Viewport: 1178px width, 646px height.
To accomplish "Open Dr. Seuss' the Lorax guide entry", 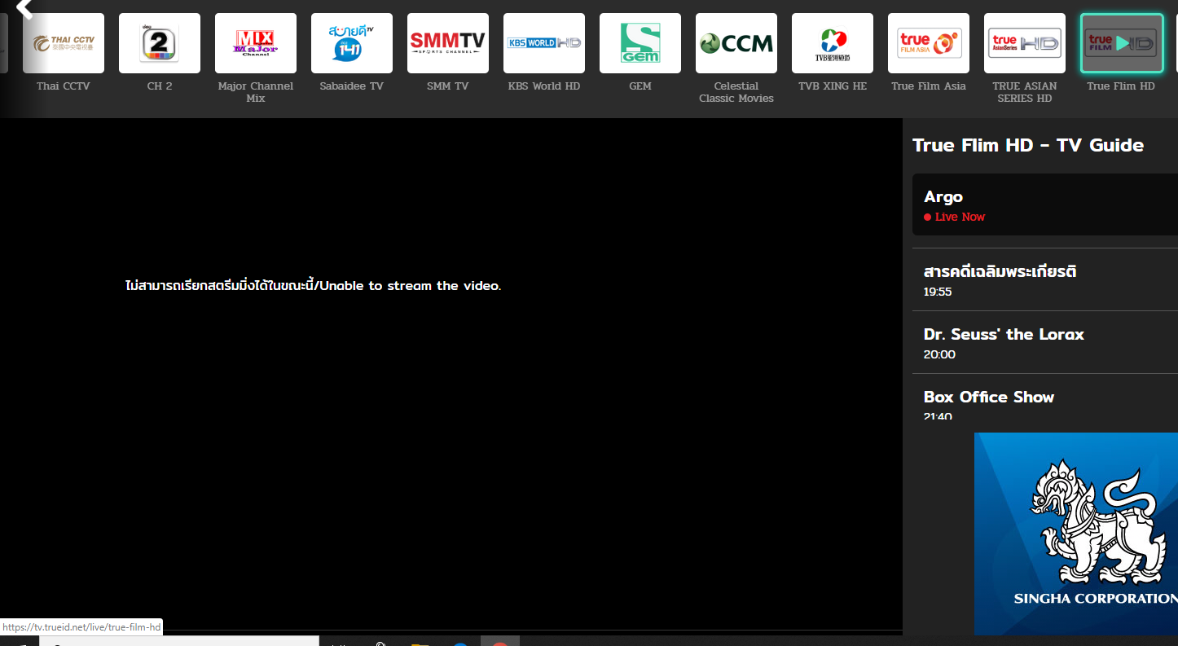I will coord(1045,342).
